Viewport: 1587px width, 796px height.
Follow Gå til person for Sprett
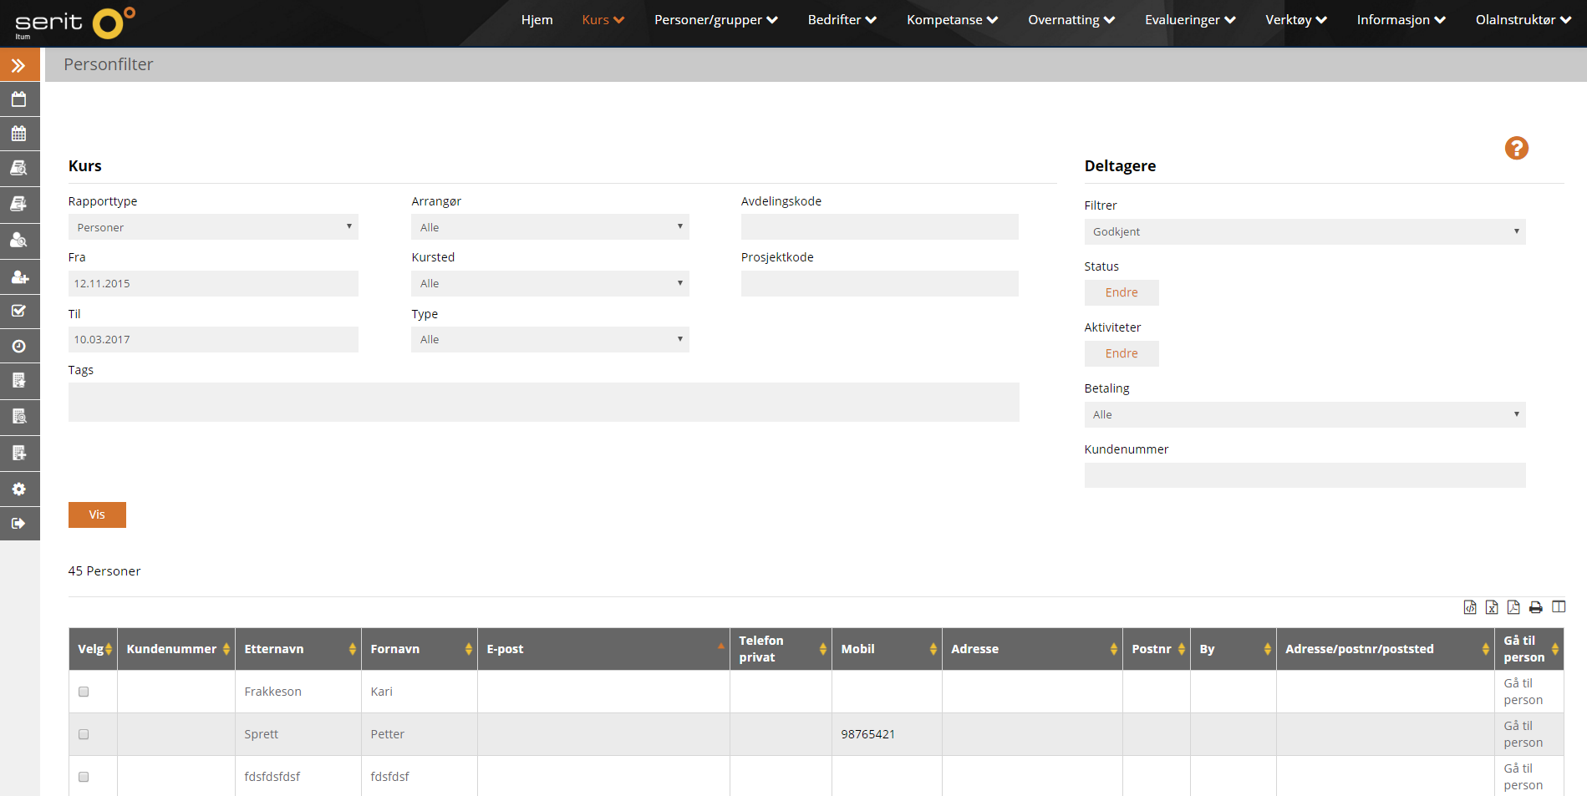pos(1523,734)
